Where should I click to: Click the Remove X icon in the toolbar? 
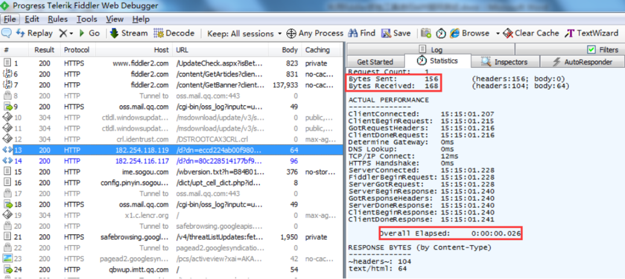click(63, 33)
